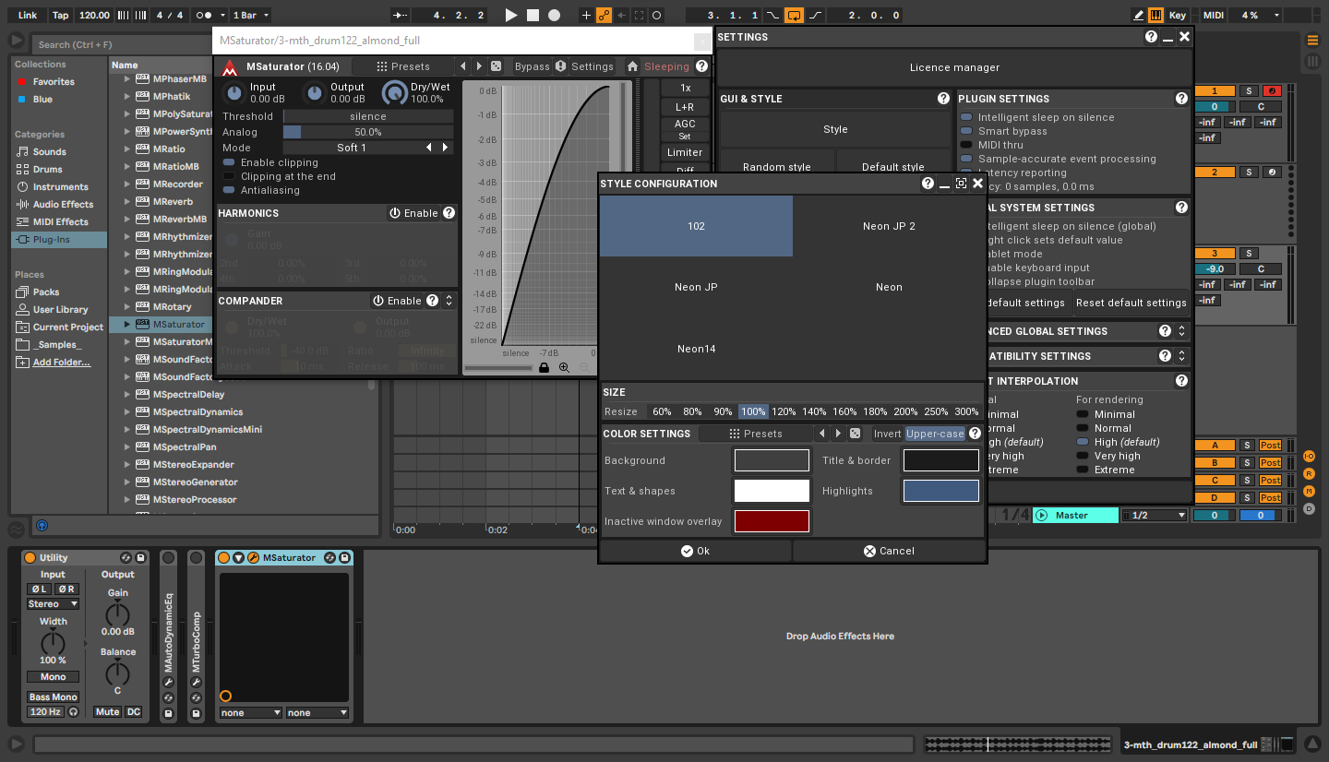Open help icon for Plugin Settings section
This screenshot has height=762, width=1329.
[1181, 99]
